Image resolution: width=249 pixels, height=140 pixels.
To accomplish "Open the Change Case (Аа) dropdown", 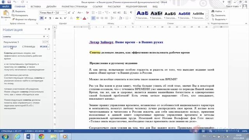I will [80, 13].
